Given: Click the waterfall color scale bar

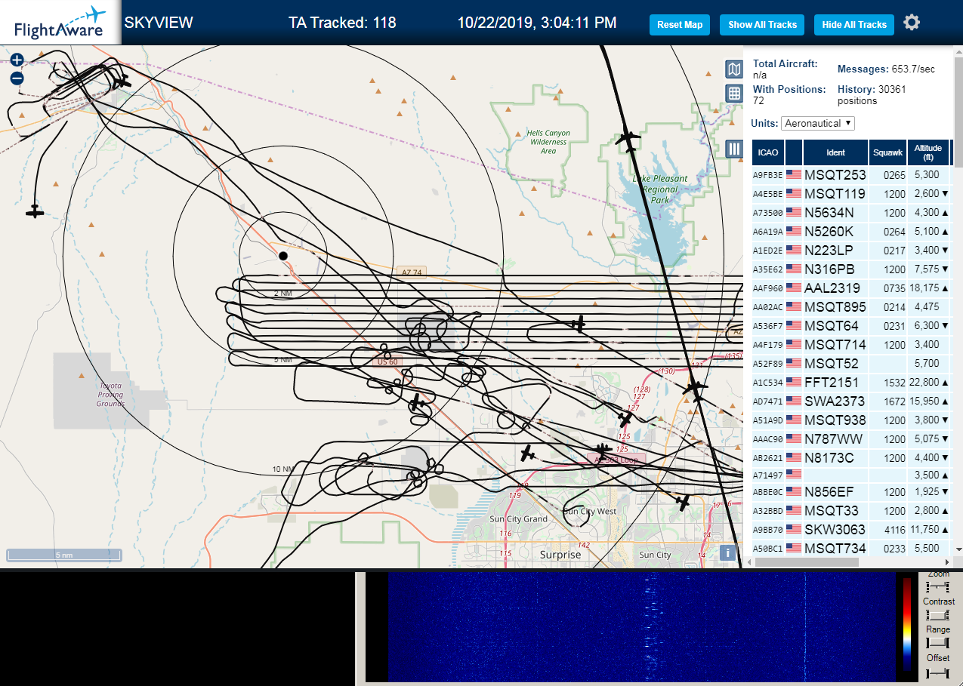Looking at the screenshot, I should pyautogui.click(x=907, y=624).
